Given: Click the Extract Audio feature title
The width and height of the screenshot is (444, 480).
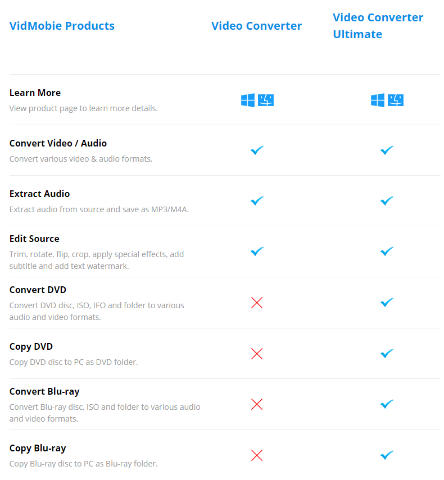Looking at the screenshot, I should [x=39, y=194].
